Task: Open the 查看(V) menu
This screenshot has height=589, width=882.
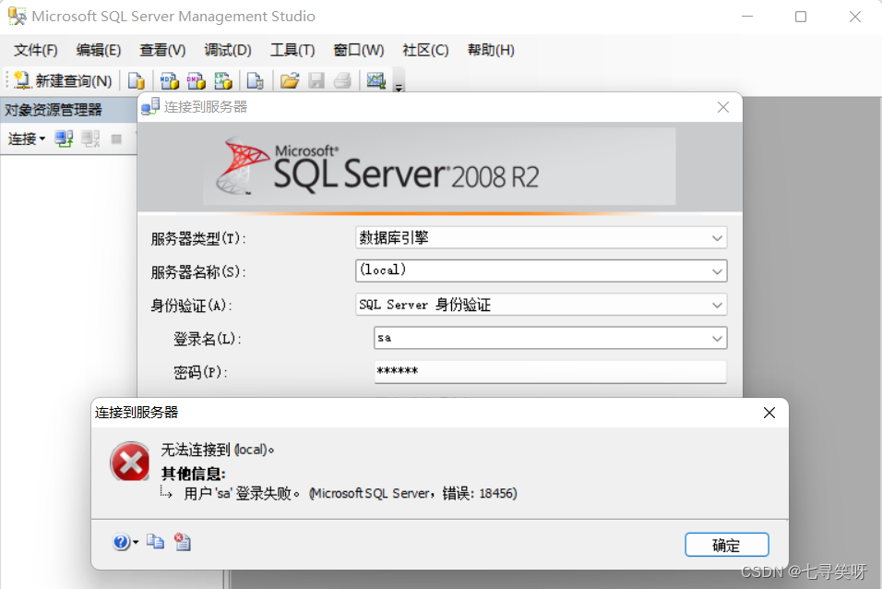Action: [162, 50]
